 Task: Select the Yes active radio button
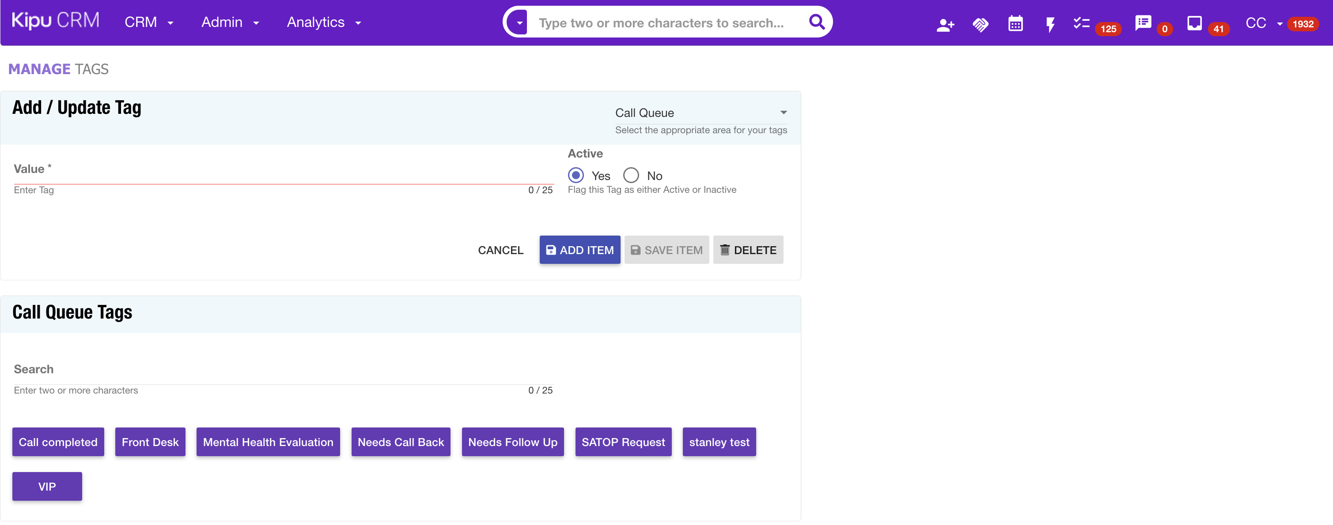576,175
